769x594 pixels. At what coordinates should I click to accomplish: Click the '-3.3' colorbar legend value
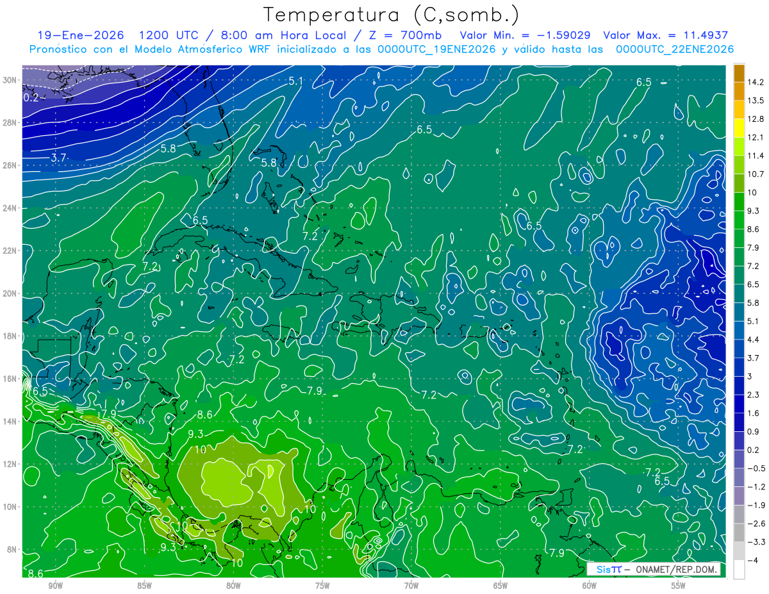coord(757,542)
